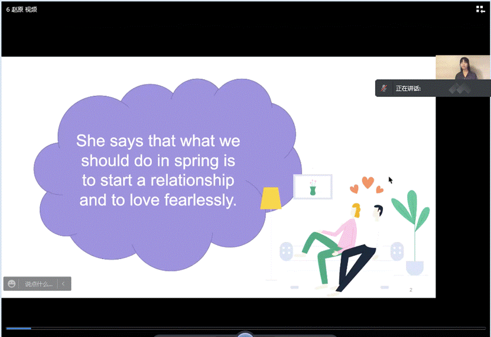Click the blue played portion of progress bar
491x337 pixels.
coord(18,328)
